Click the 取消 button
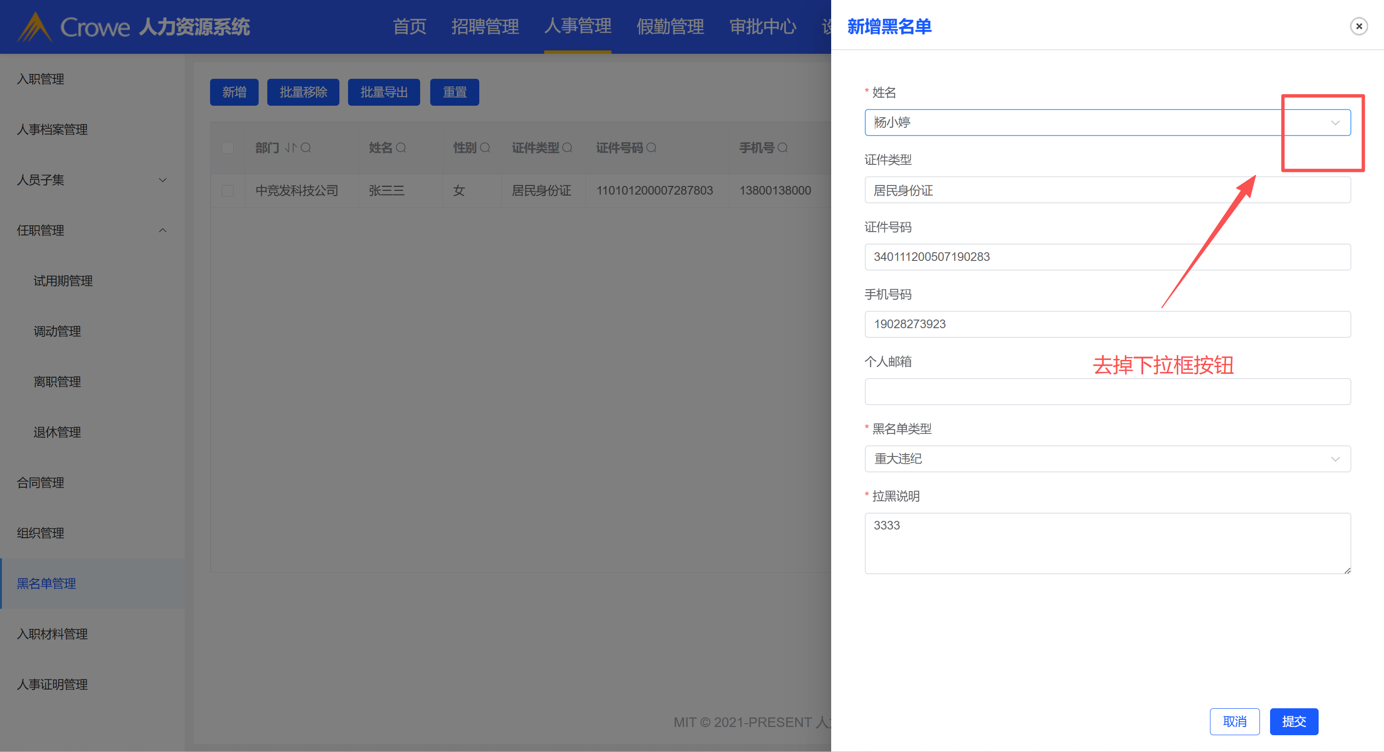This screenshot has width=1384, height=752. (1234, 721)
